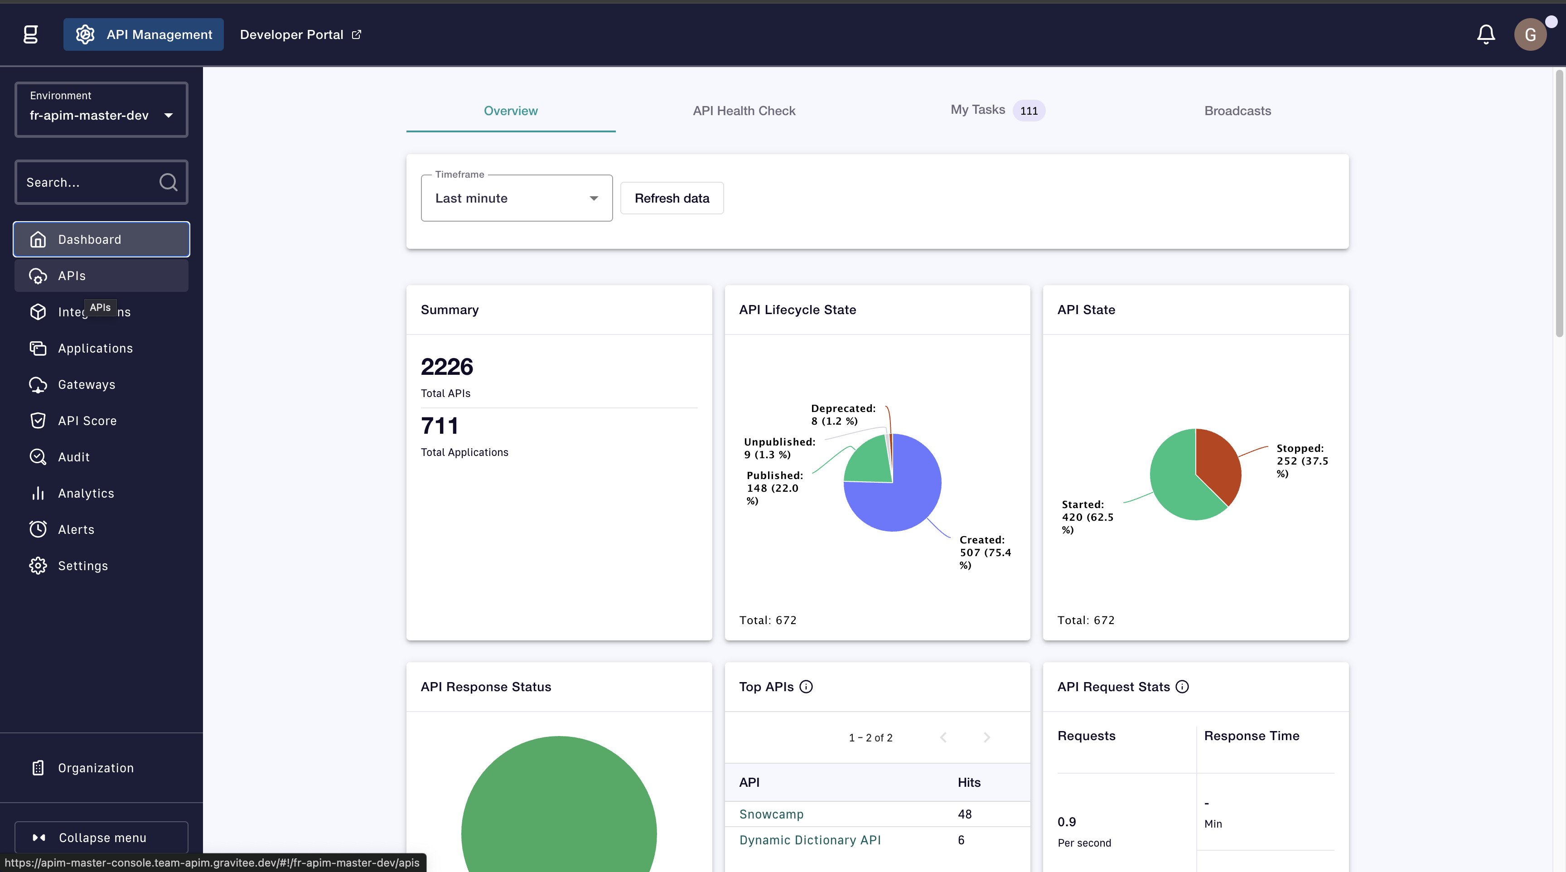
Task: Open Audit in the sidebar
Action: pos(73,457)
